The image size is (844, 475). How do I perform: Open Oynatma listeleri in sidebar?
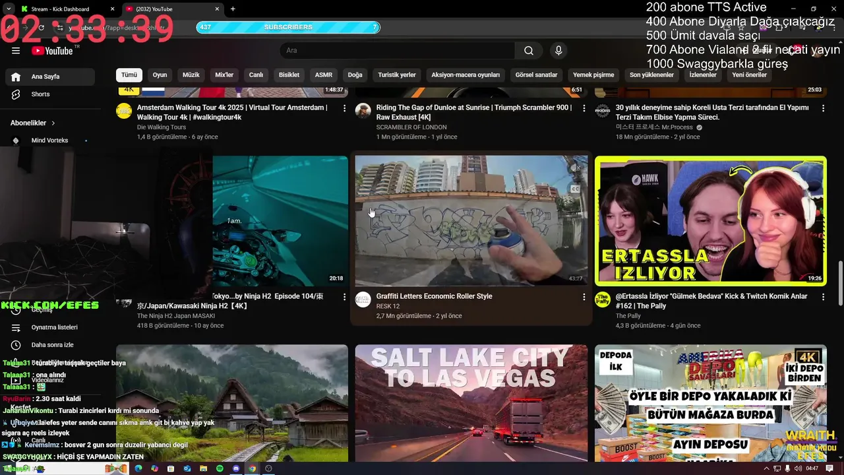click(50, 327)
